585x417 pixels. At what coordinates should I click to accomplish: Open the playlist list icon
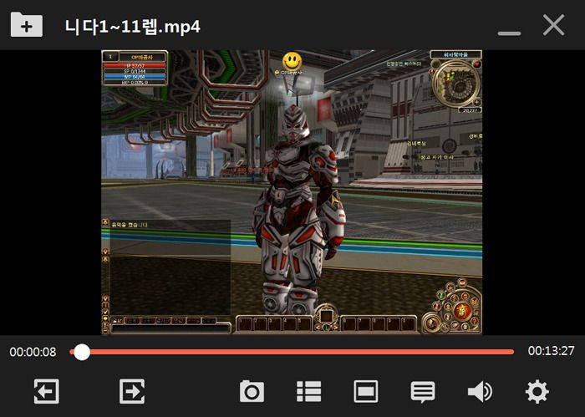pyautogui.click(x=308, y=391)
